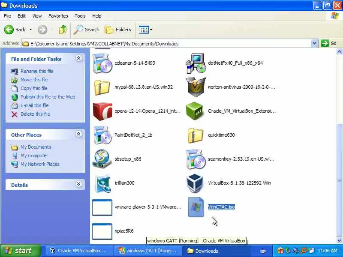The width and height of the screenshot is (343, 257).
Task: Click the Go button beside address bar
Action: (329, 43)
